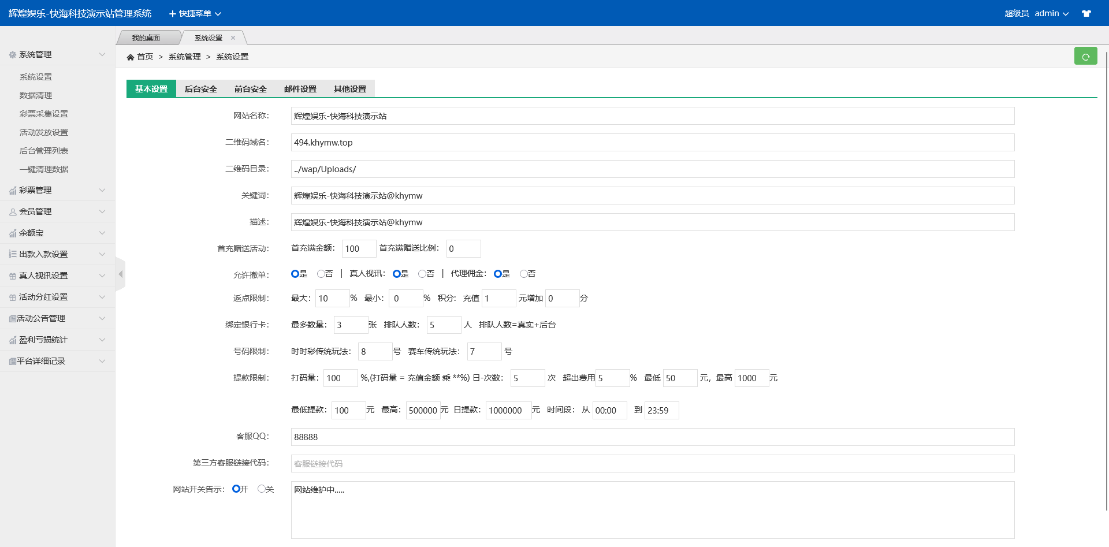Open the 我的桌面 tab

[x=146, y=38]
